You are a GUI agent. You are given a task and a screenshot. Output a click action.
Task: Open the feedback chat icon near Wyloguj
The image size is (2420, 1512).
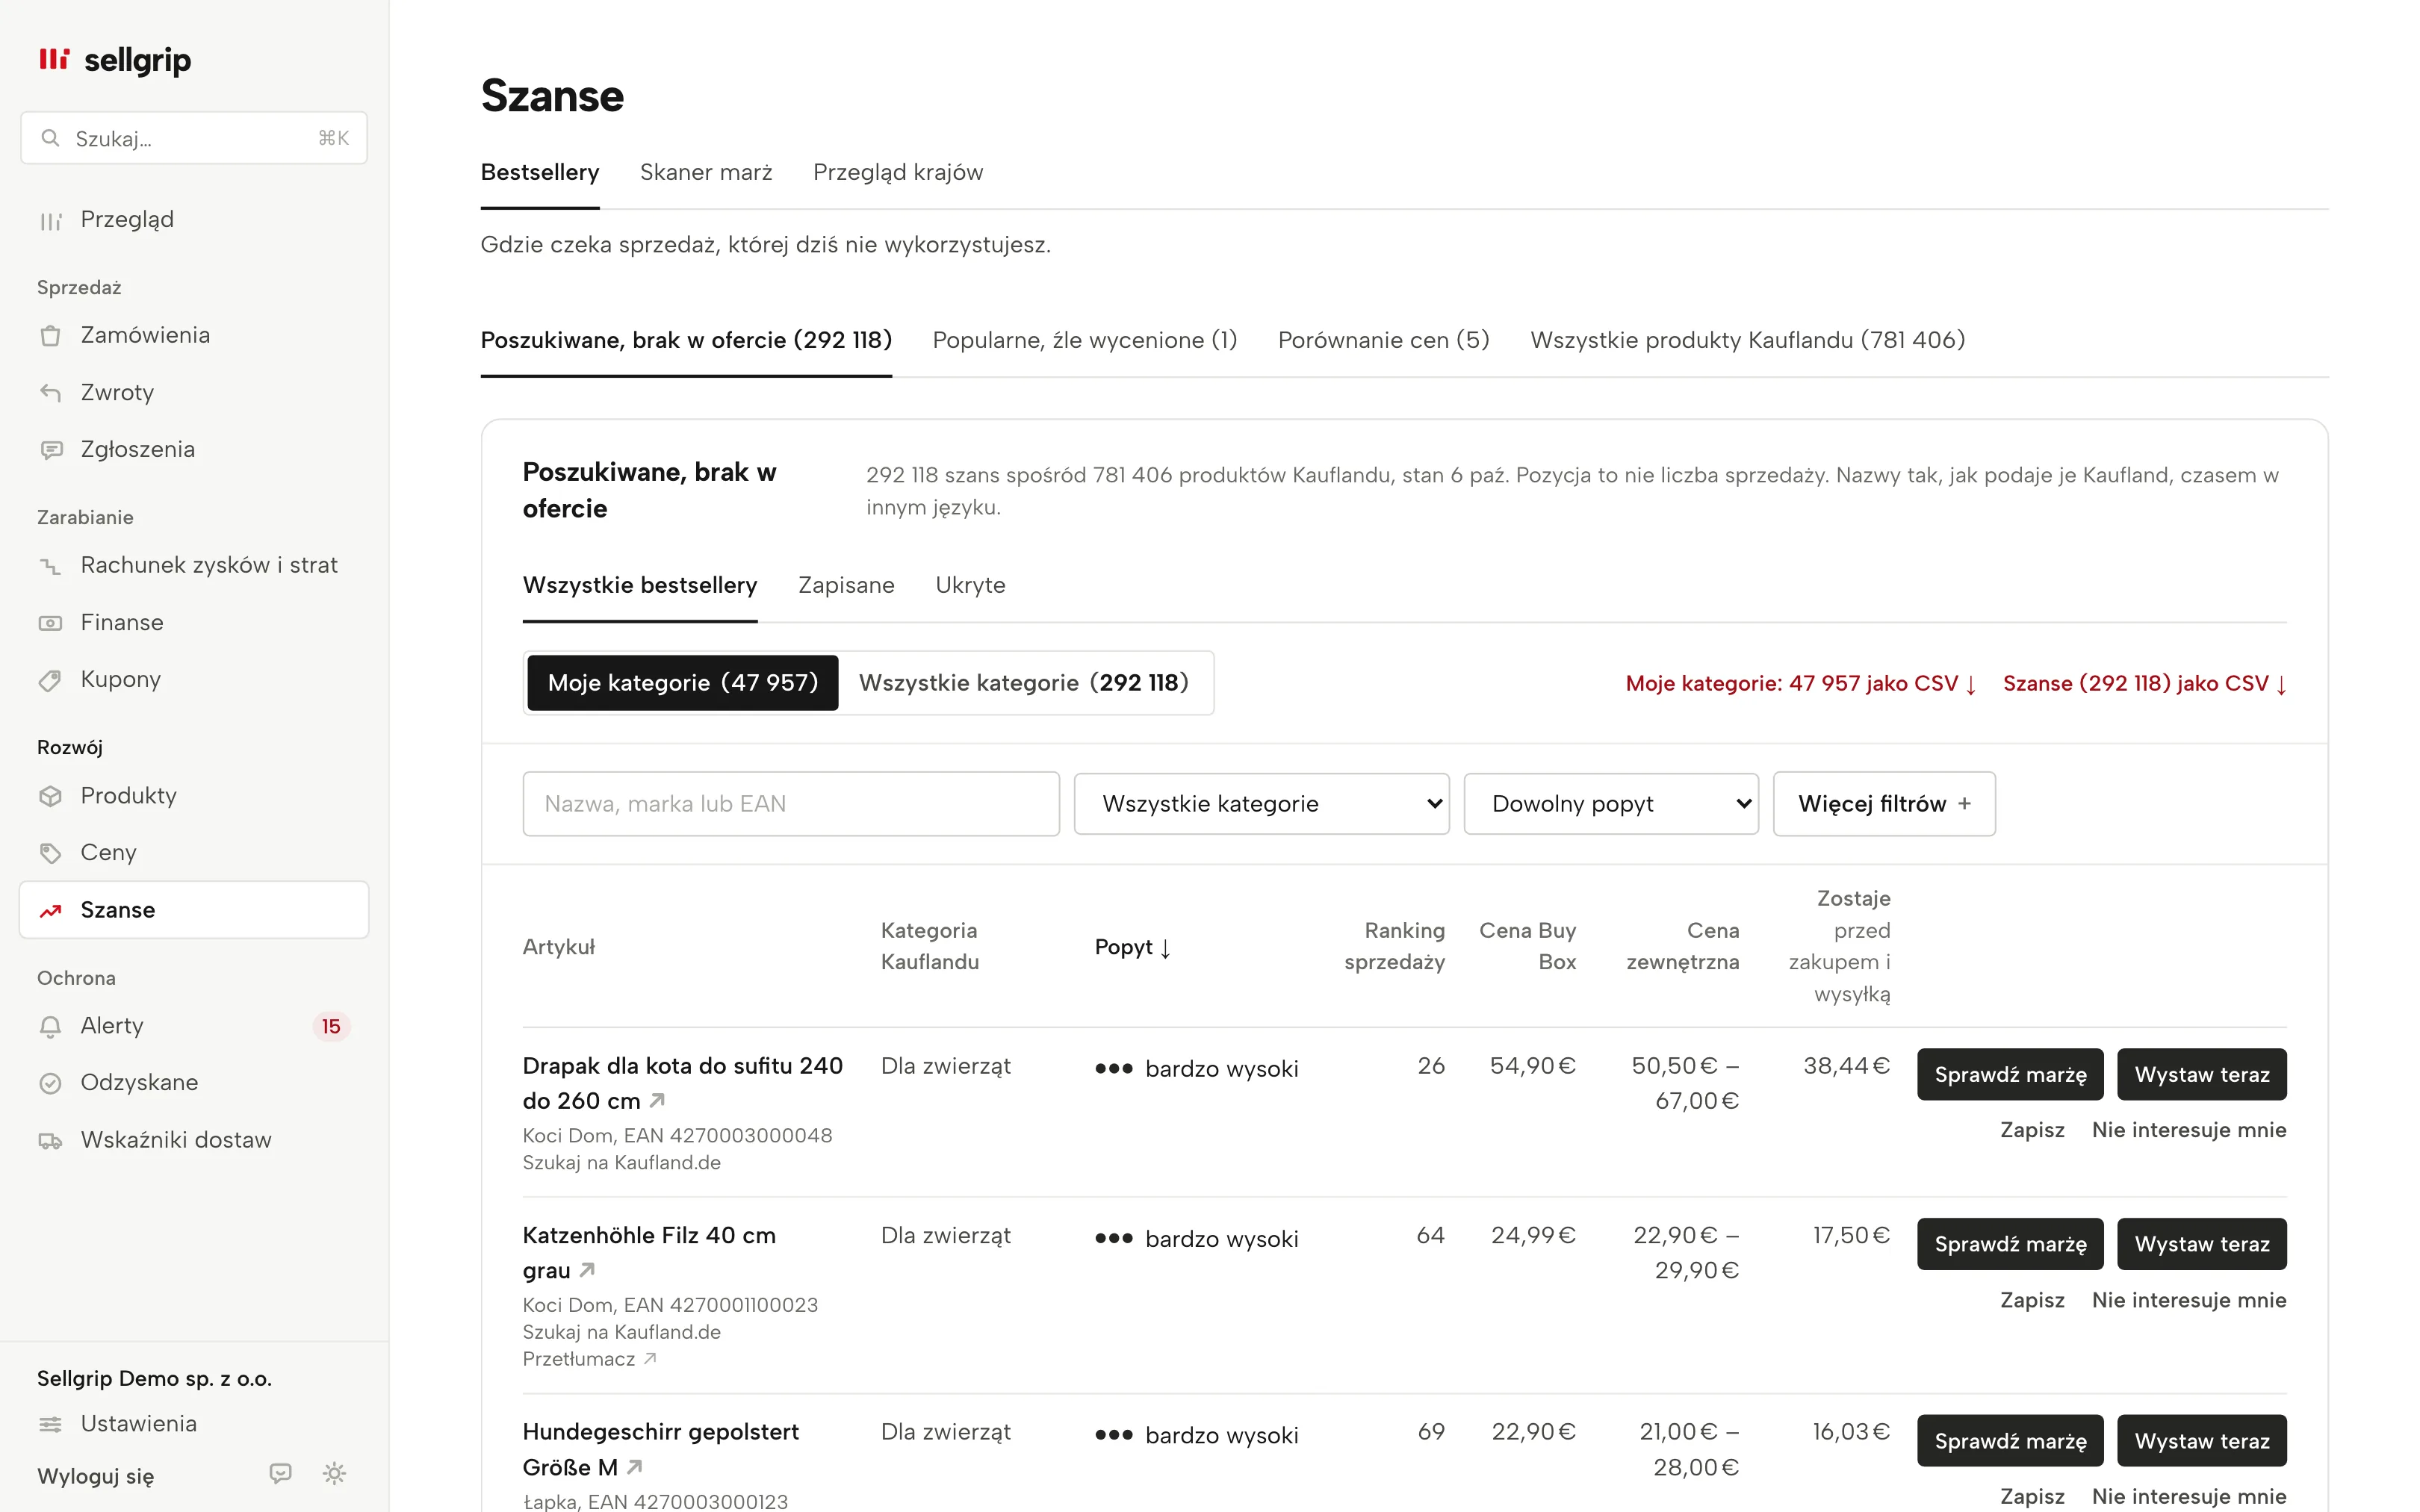pyautogui.click(x=281, y=1473)
